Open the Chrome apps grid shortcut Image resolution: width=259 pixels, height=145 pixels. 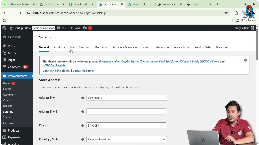coord(5,20)
